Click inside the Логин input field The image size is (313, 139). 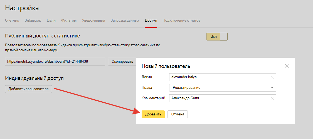218,77
